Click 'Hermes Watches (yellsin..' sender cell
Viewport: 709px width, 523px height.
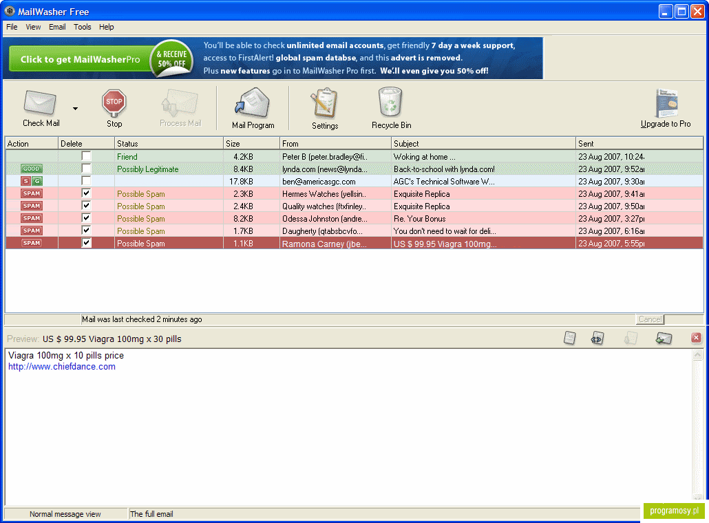pyautogui.click(x=335, y=193)
